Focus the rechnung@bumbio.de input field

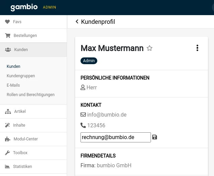pyautogui.click(x=116, y=137)
